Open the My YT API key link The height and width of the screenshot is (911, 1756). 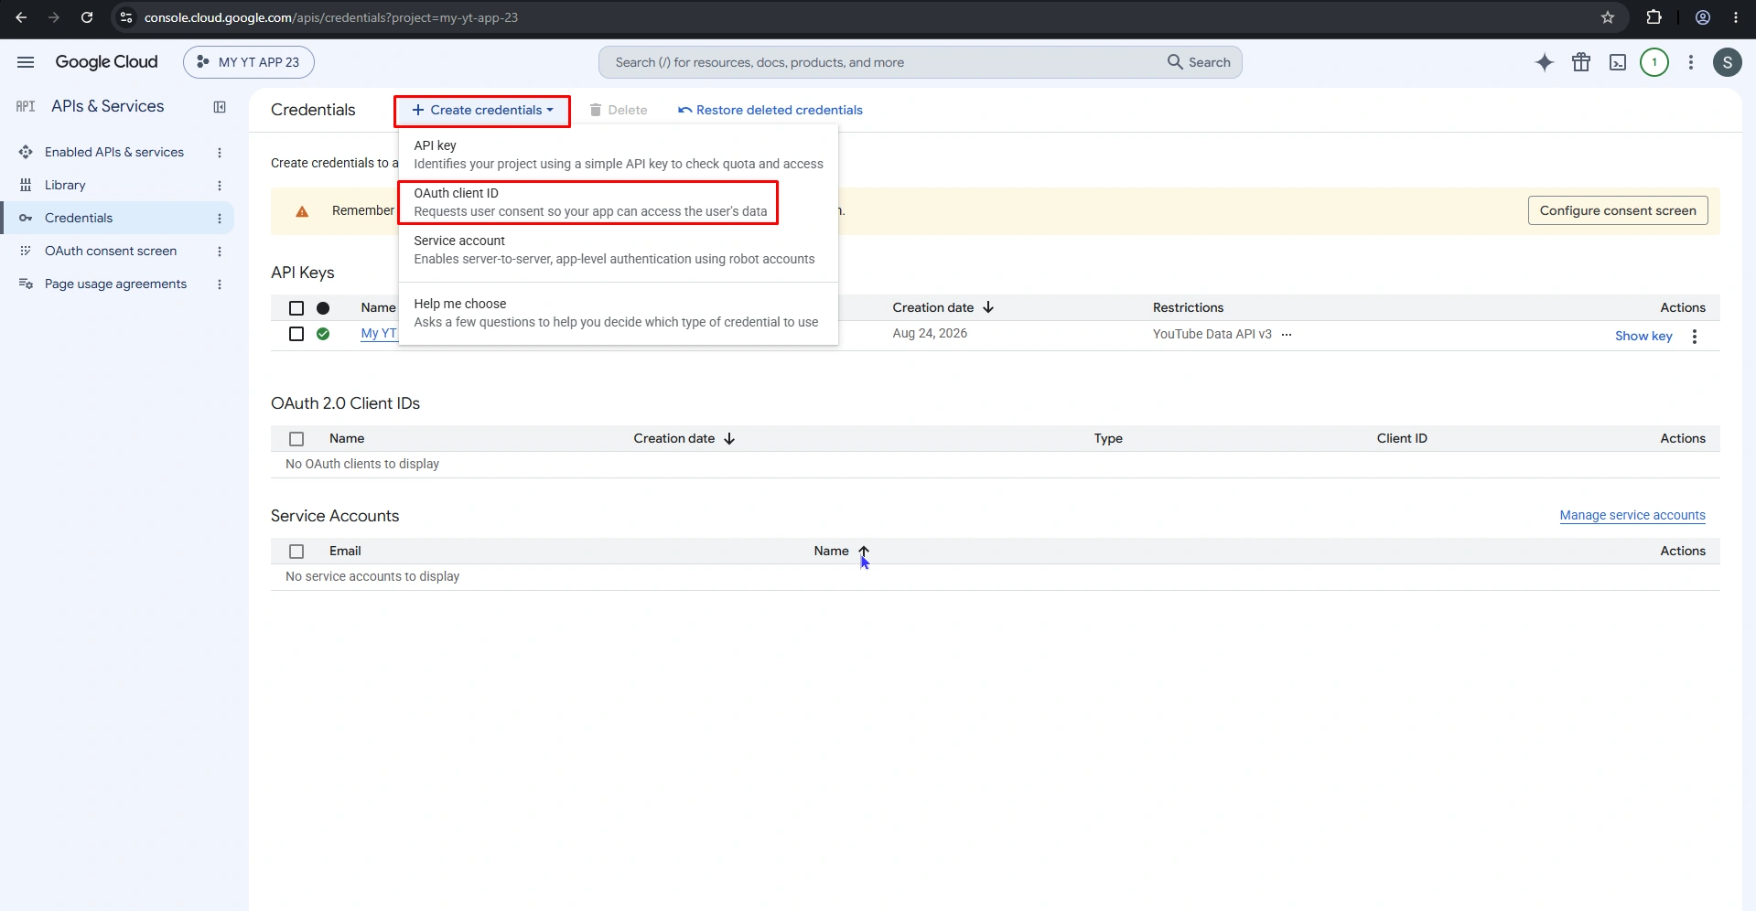click(379, 333)
